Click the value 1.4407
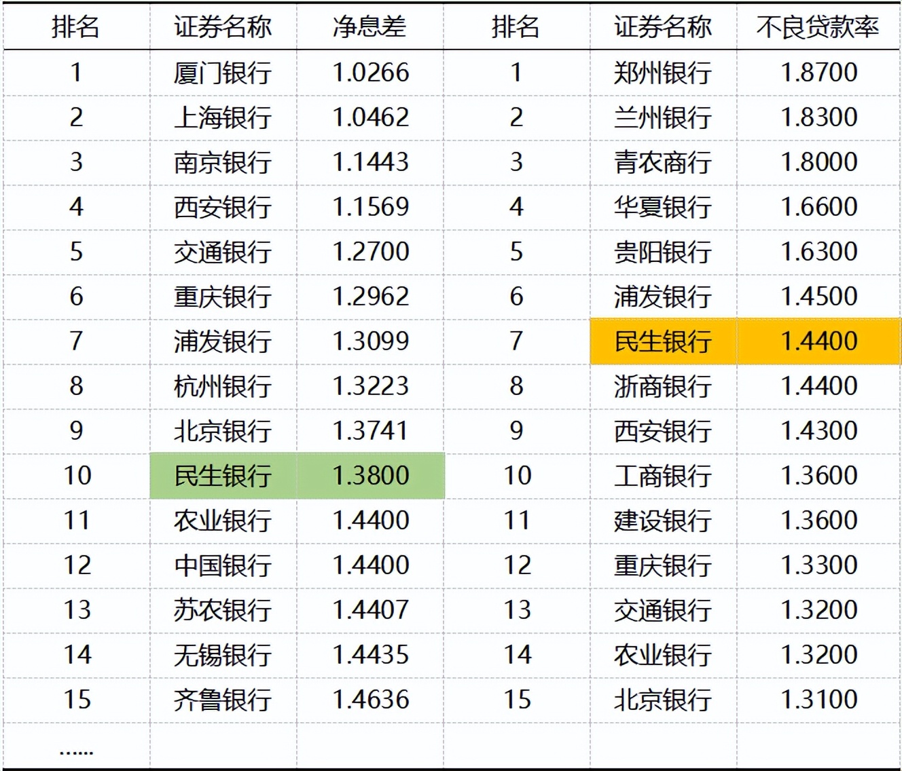The height and width of the screenshot is (771, 902). tap(371, 609)
